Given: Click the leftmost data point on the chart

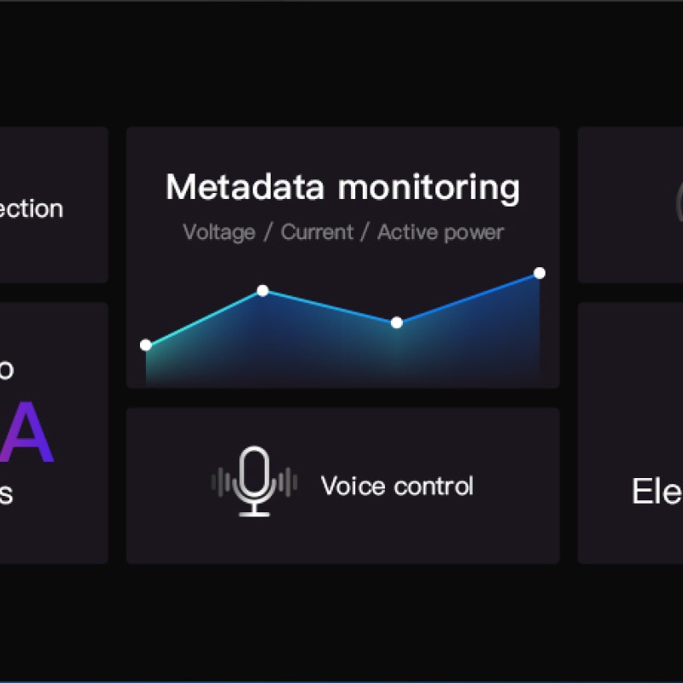Looking at the screenshot, I should click(x=146, y=345).
